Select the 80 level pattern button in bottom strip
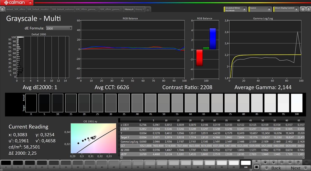 click(198, 164)
